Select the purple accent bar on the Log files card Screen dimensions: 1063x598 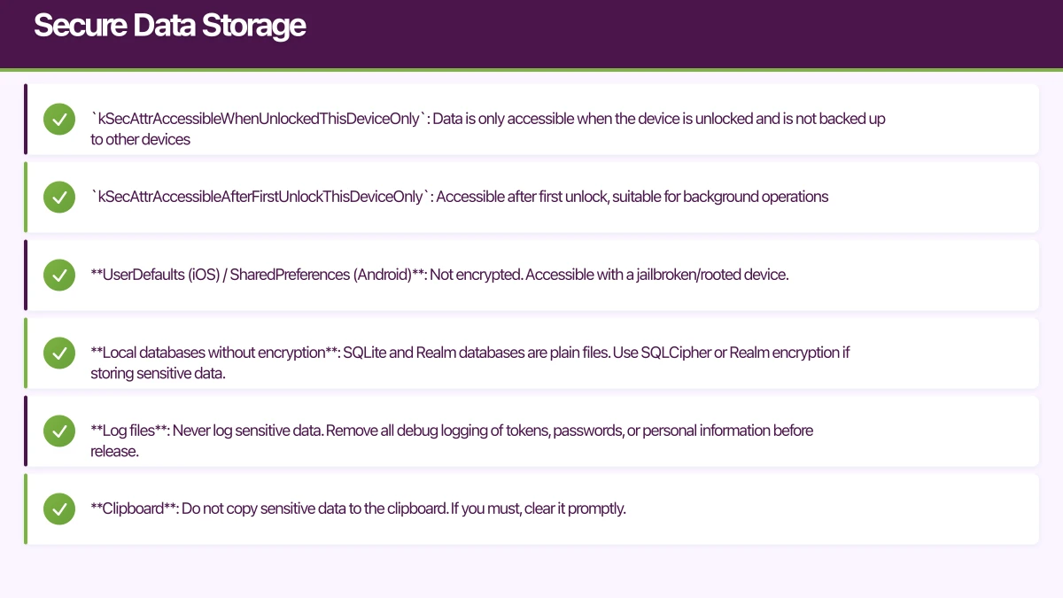tap(26, 431)
